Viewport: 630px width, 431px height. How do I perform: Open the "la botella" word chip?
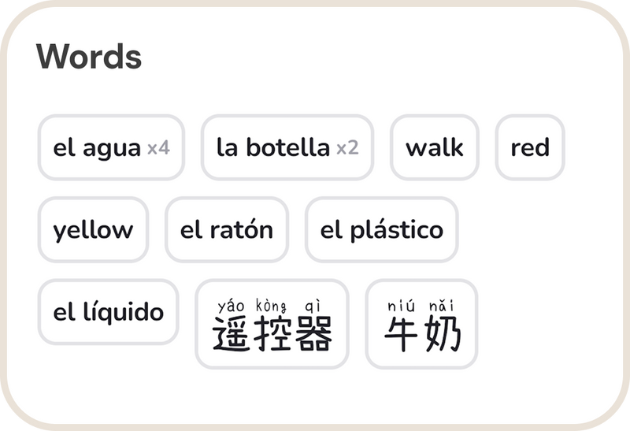272,148
